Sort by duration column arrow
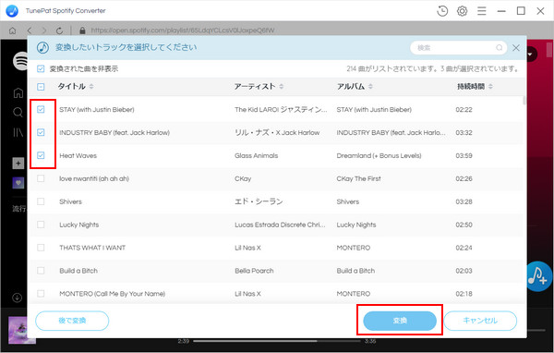554x353 pixels. click(490, 86)
